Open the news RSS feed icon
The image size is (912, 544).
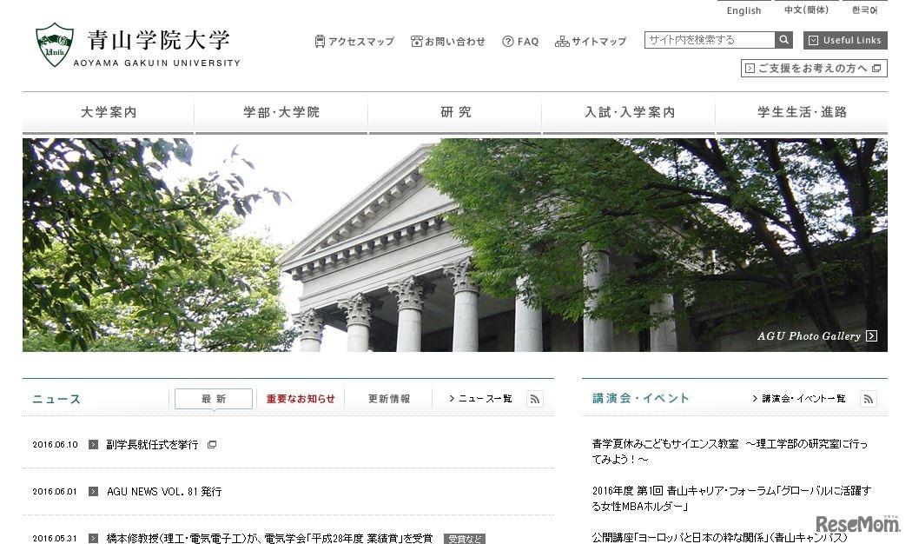click(x=534, y=399)
